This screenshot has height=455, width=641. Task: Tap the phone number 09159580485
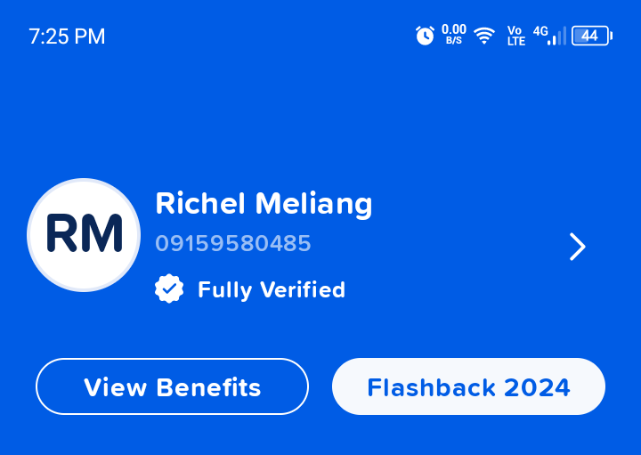233,244
